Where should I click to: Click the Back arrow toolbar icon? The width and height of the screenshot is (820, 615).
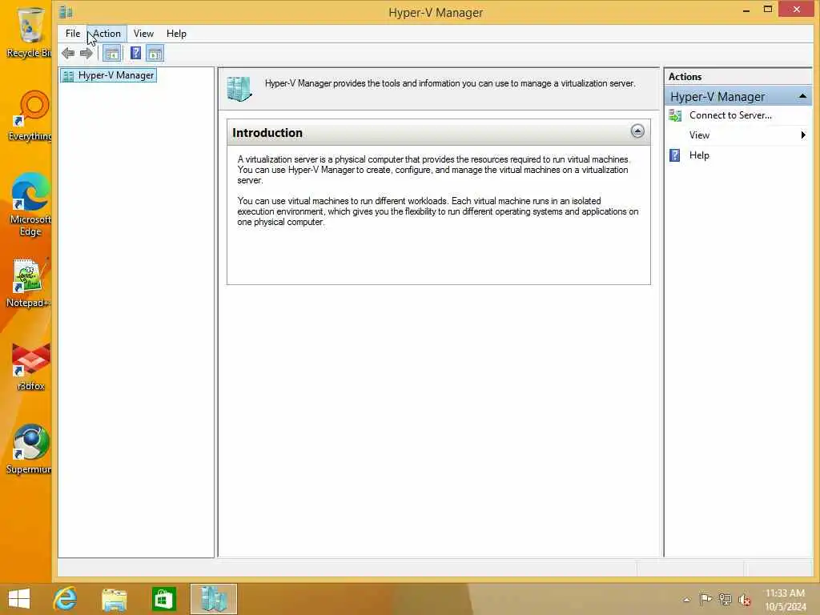[x=68, y=53]
